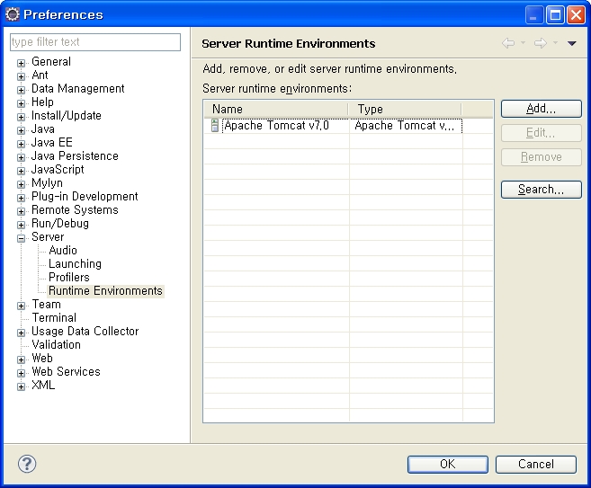Click the help question mark icon
The width and height of the screenshot is (591, 488).
tap(27, 464)
